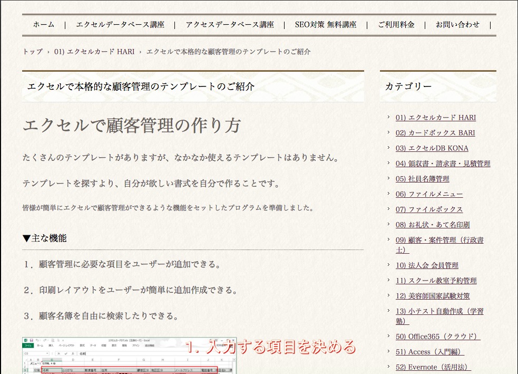The image size is (518, 374).
Task: Click the Excel screenshot thumbnail image
Action: click(129, 356)
